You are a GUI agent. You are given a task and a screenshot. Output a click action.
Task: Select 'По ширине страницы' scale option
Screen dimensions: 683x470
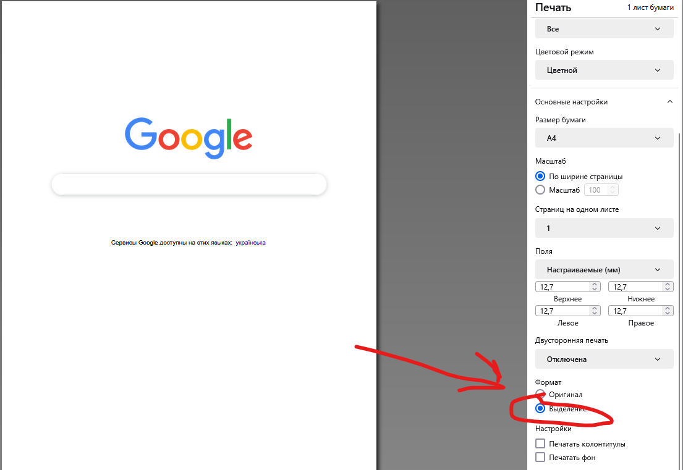(540, 177)
